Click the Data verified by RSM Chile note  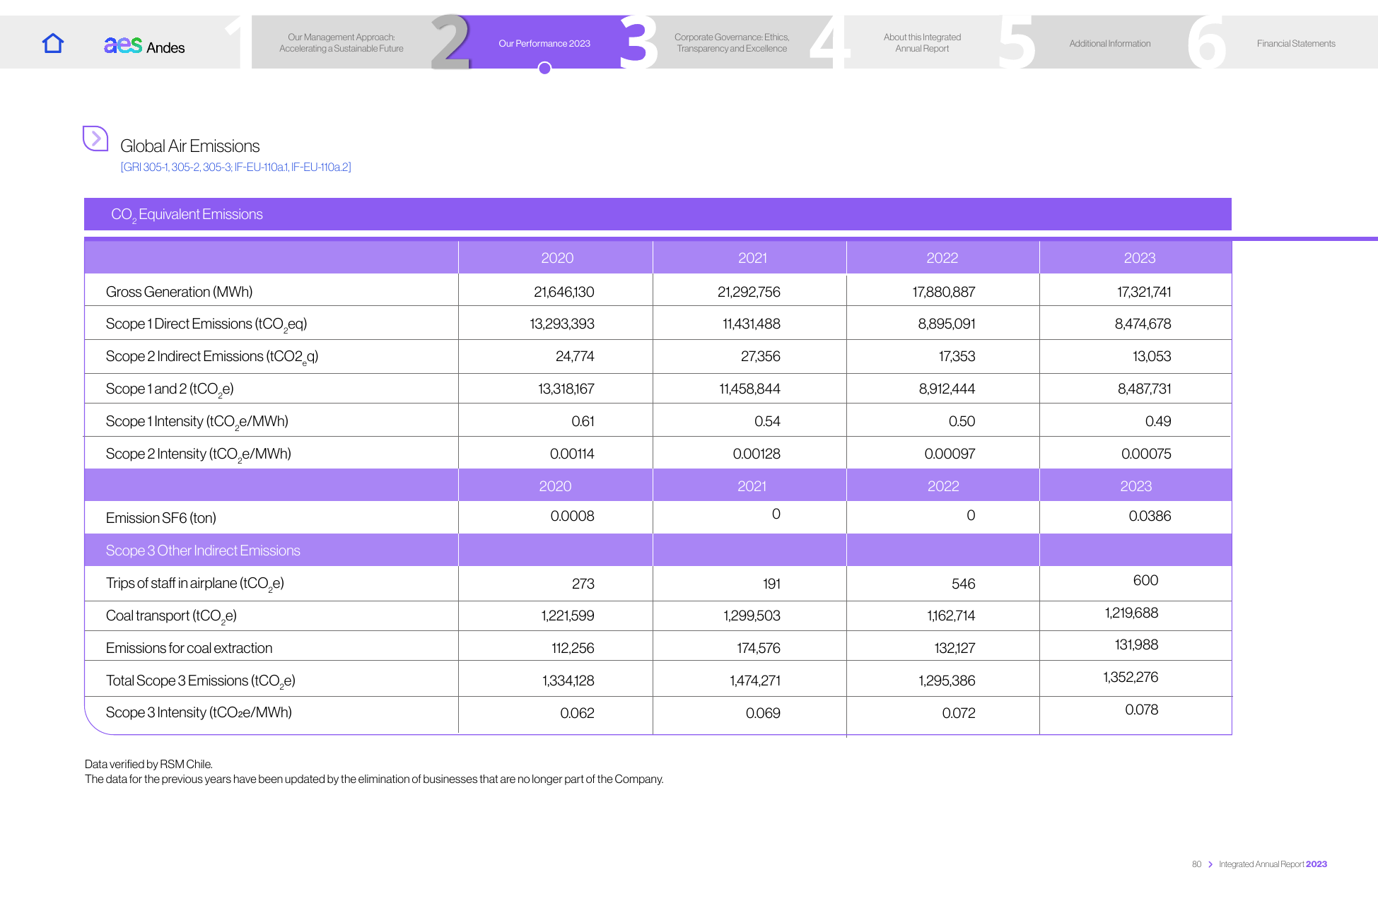[148, 764]
